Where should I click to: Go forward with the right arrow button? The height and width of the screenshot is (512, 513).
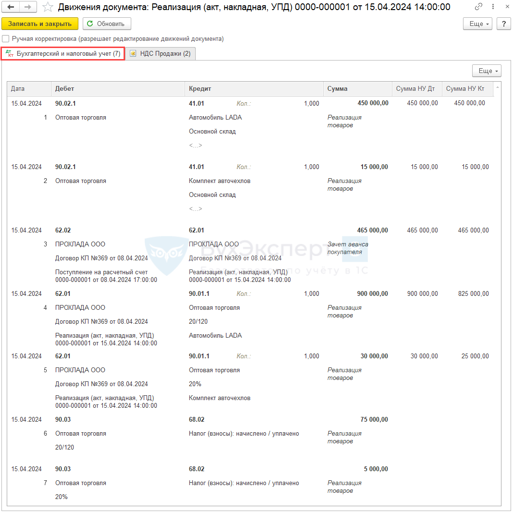[x=28, y=7]
